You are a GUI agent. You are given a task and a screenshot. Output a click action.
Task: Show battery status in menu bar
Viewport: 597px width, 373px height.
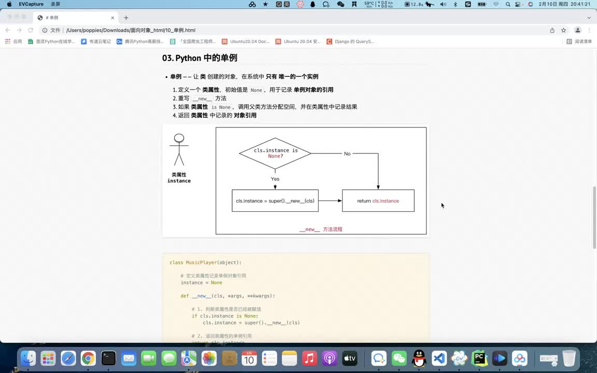[x=482, y=4]
